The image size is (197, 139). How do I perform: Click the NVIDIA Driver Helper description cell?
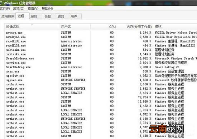click(176, 33)
